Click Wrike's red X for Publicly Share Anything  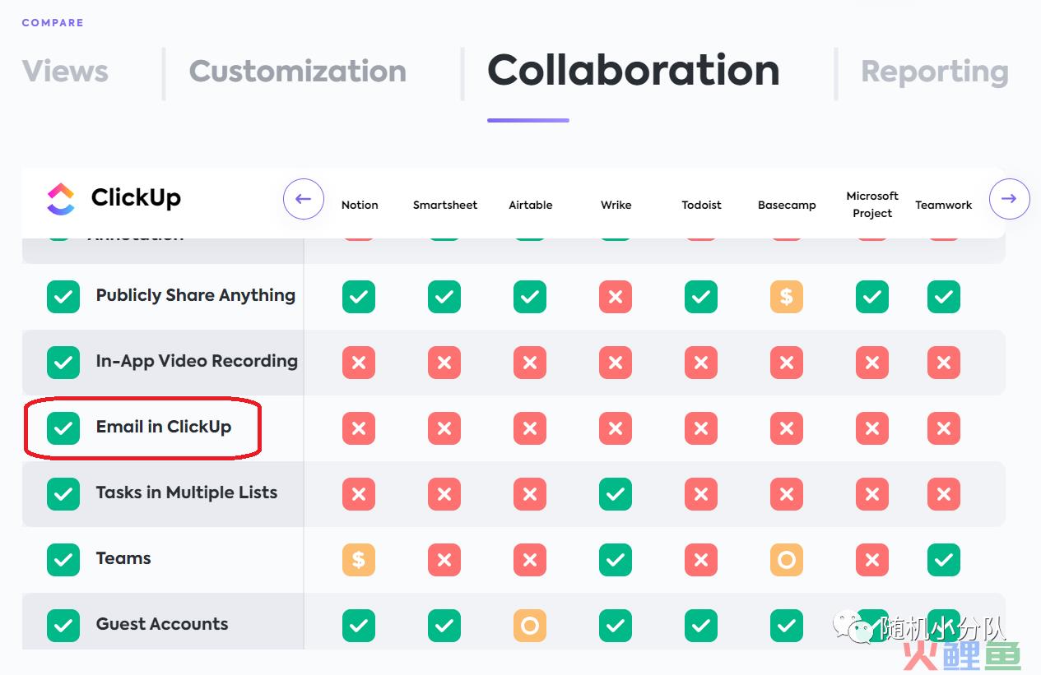[x=616, y=297]
